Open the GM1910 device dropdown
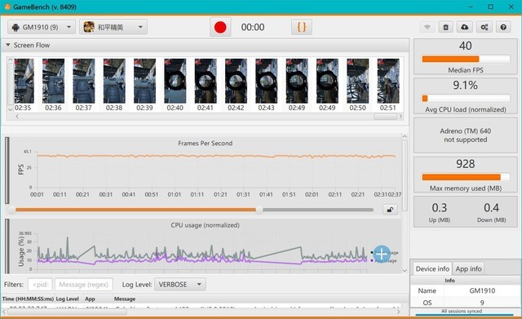 click(42, 27)
